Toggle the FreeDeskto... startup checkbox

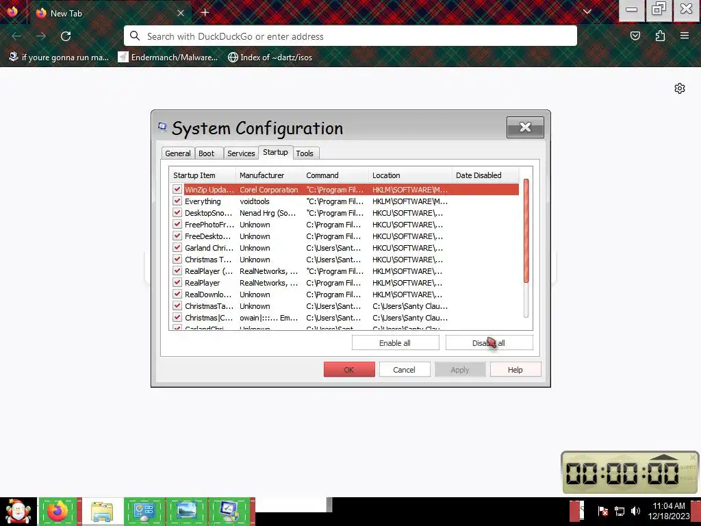coord(177,236)
